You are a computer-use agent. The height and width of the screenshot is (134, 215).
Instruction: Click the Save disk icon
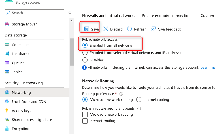coord(86,29)
